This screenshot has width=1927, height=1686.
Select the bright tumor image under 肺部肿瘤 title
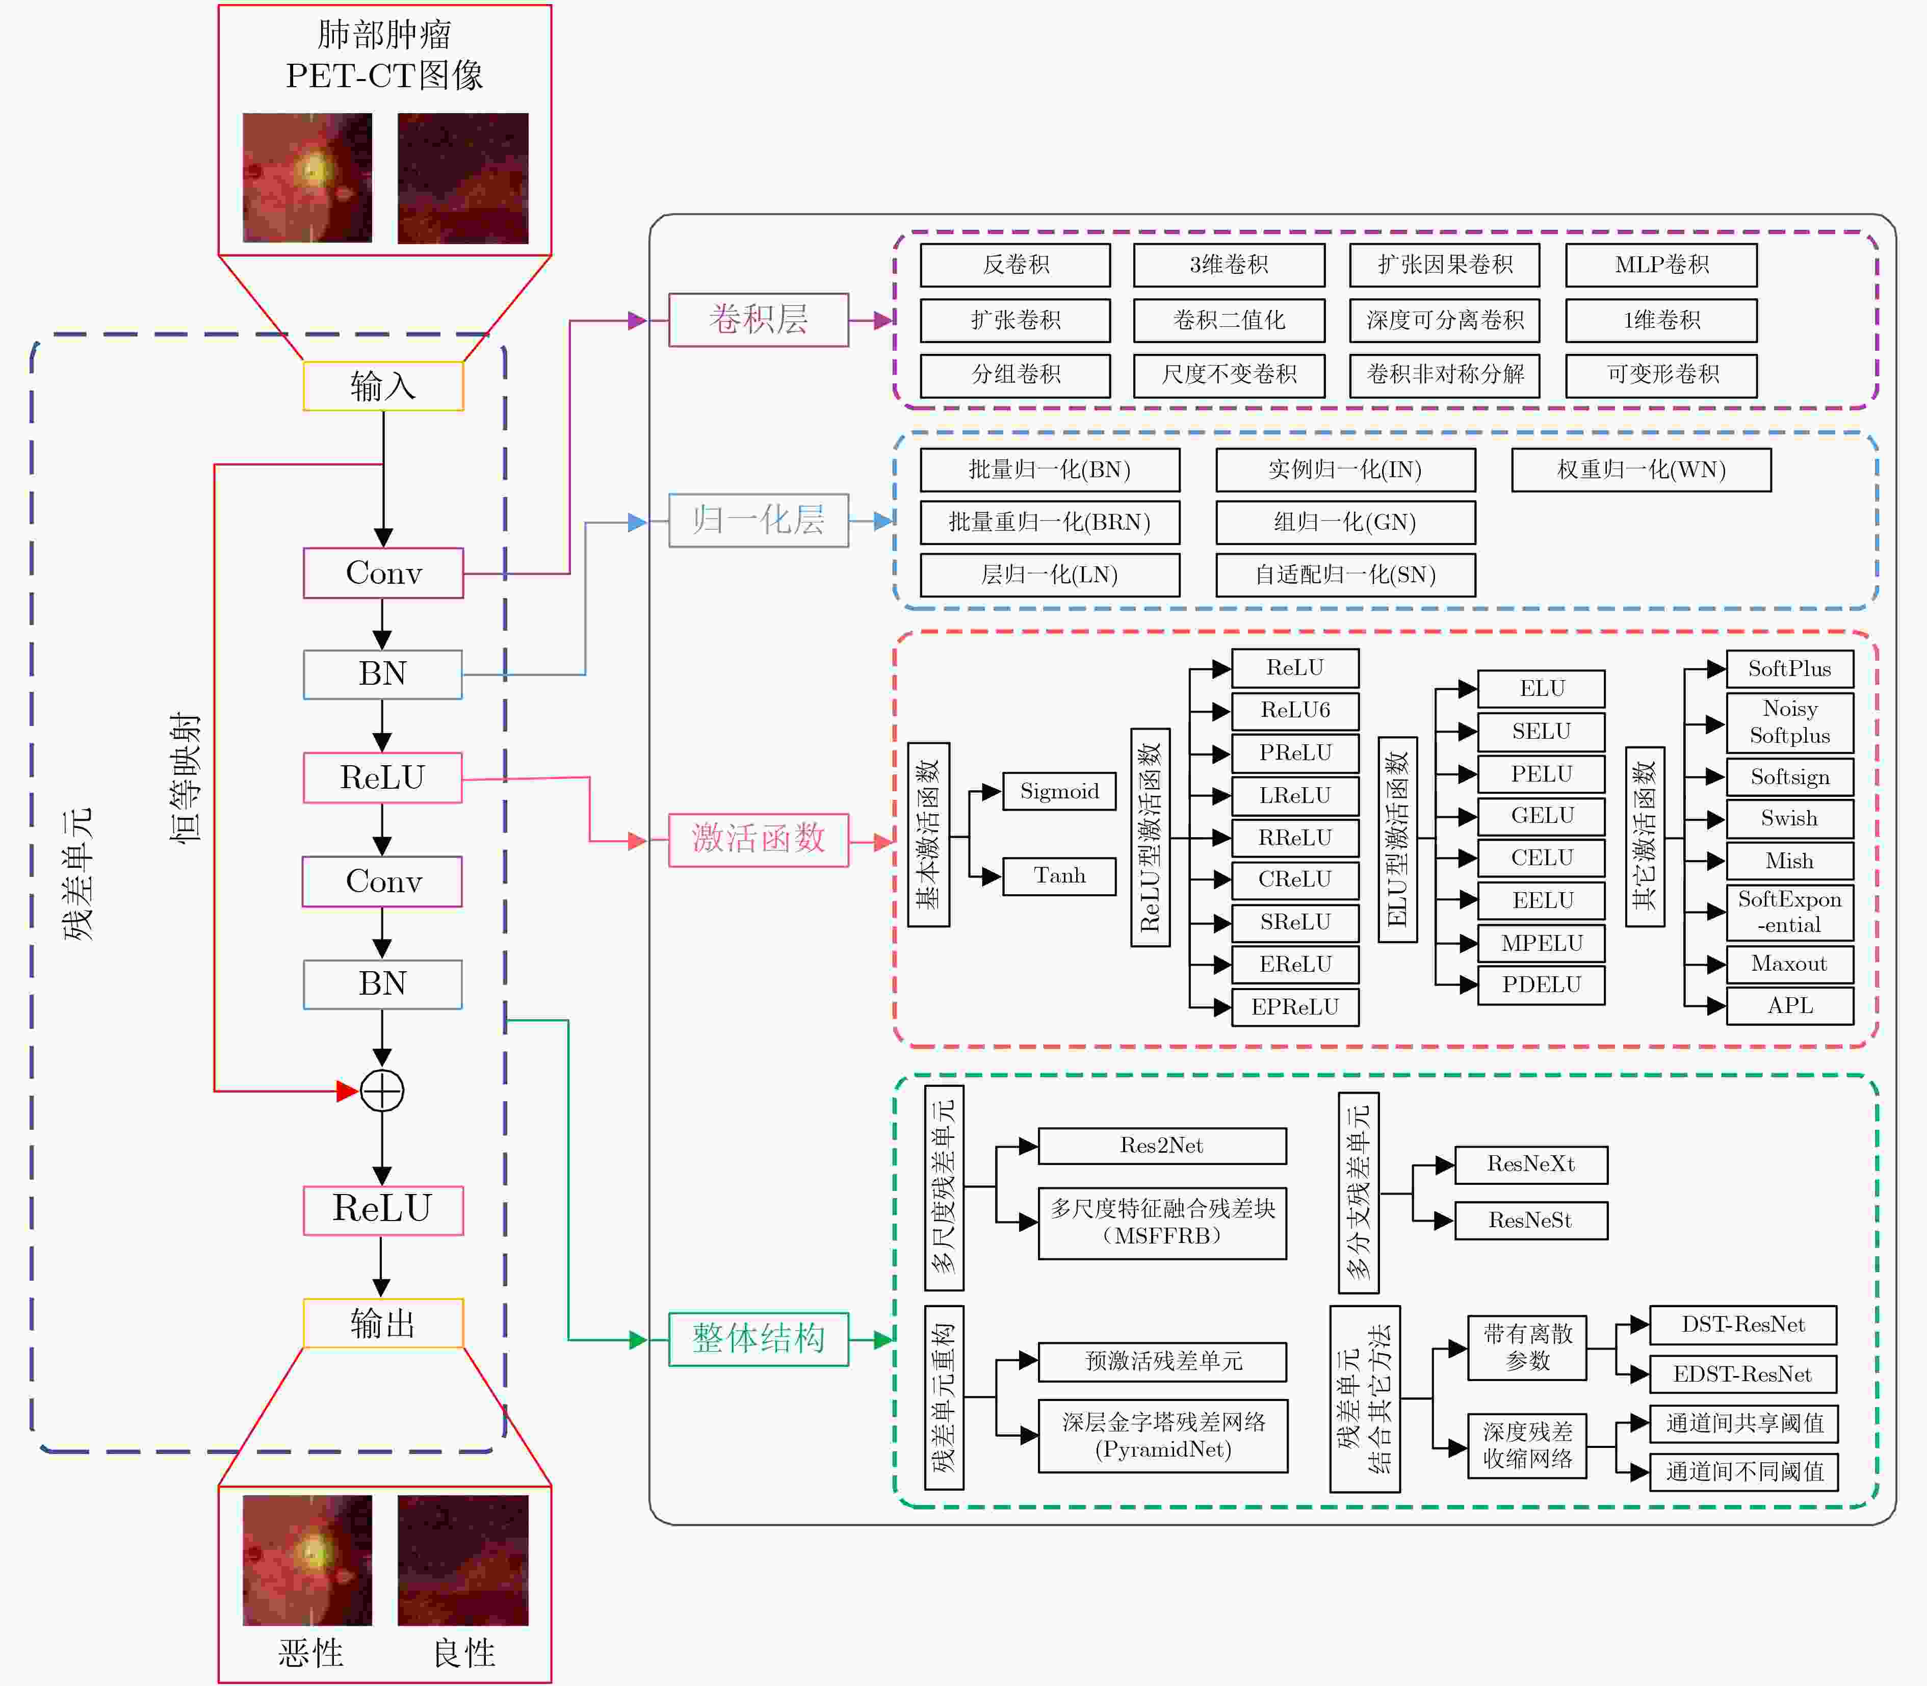(x=308, y=178)
